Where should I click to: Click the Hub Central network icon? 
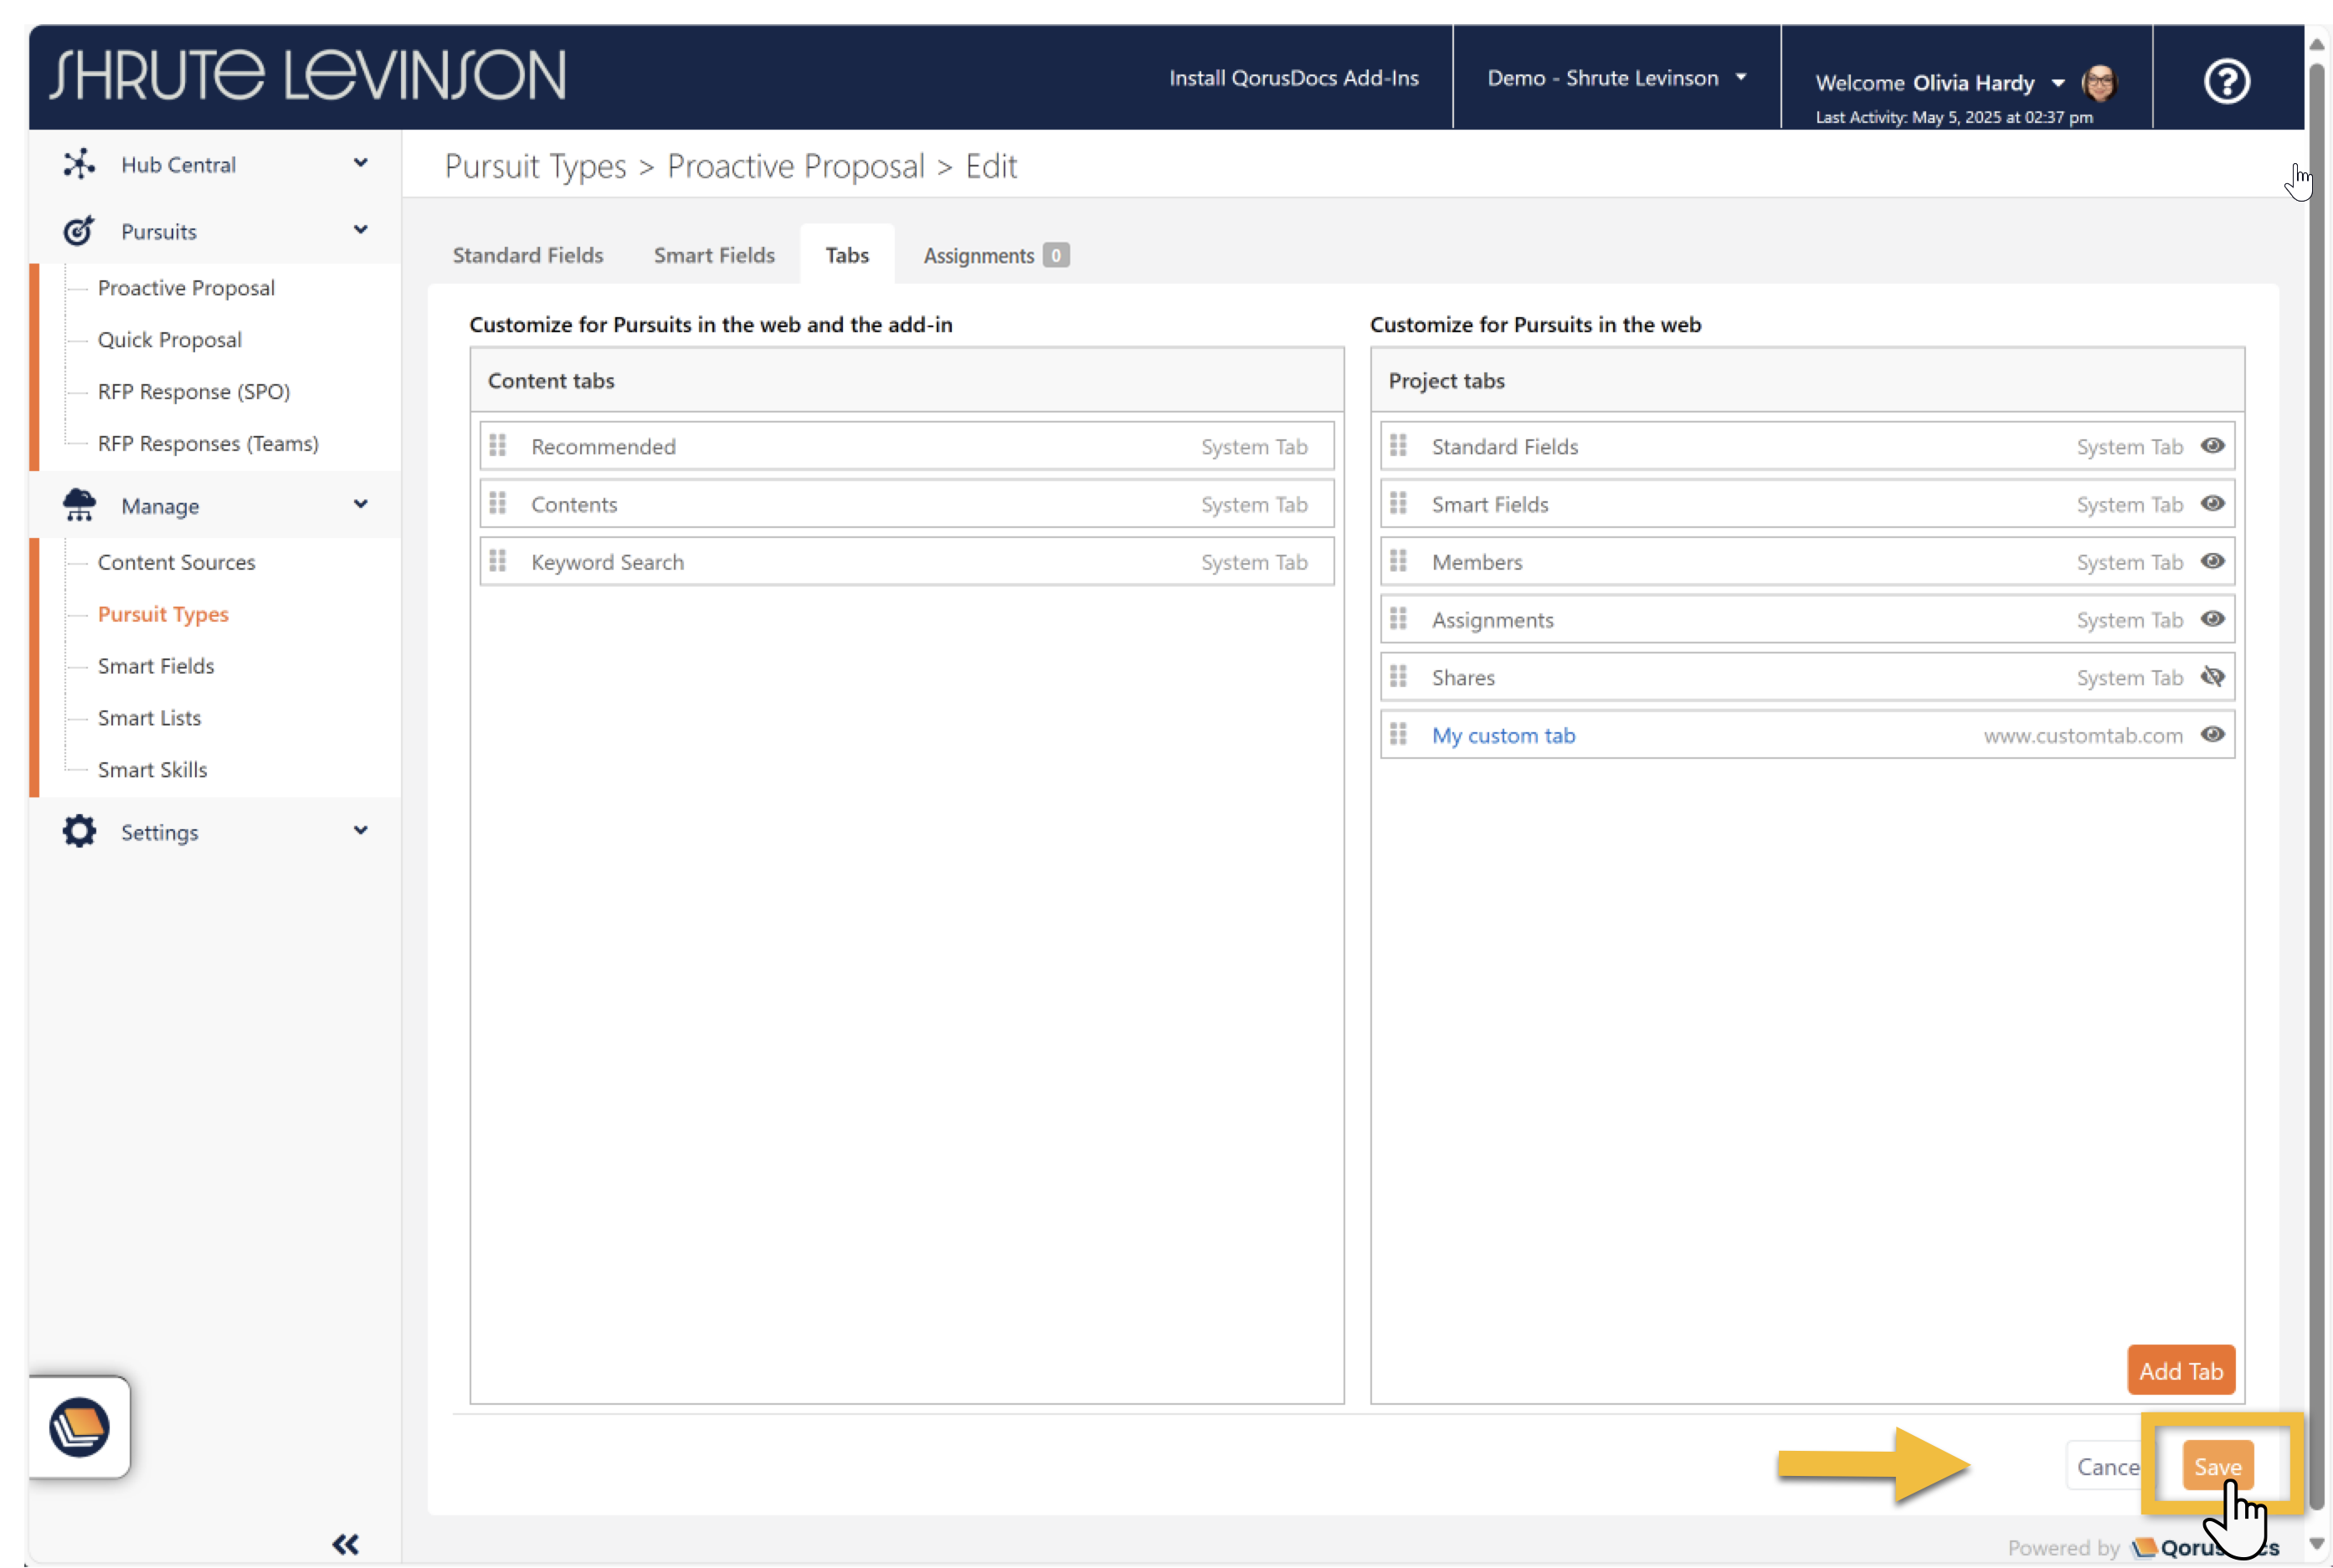pyautogui.click(x=79, y=164)
